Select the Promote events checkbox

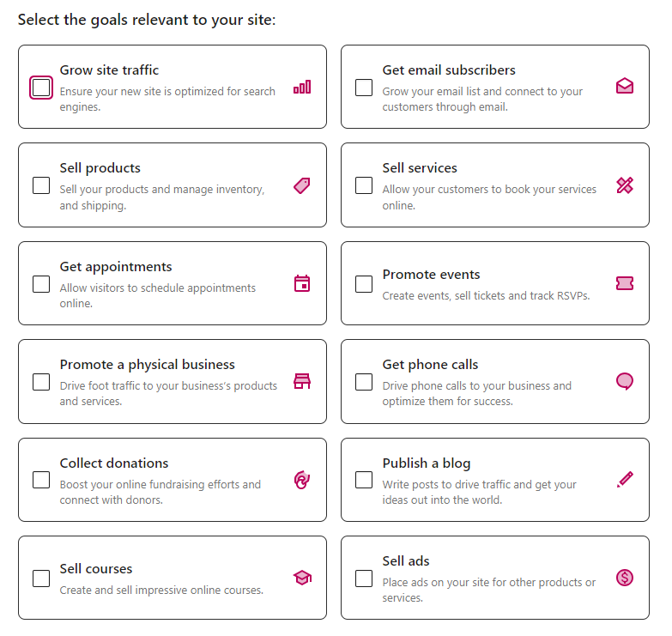pos(364,284)
